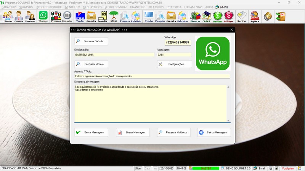The height and width of the screenshot is (171, 305).
Task: Click the FpqSystem status bar link
Action: pos(288,168)
